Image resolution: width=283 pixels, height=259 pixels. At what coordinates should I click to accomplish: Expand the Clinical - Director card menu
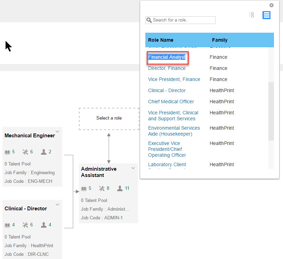(x=57, y=204)
